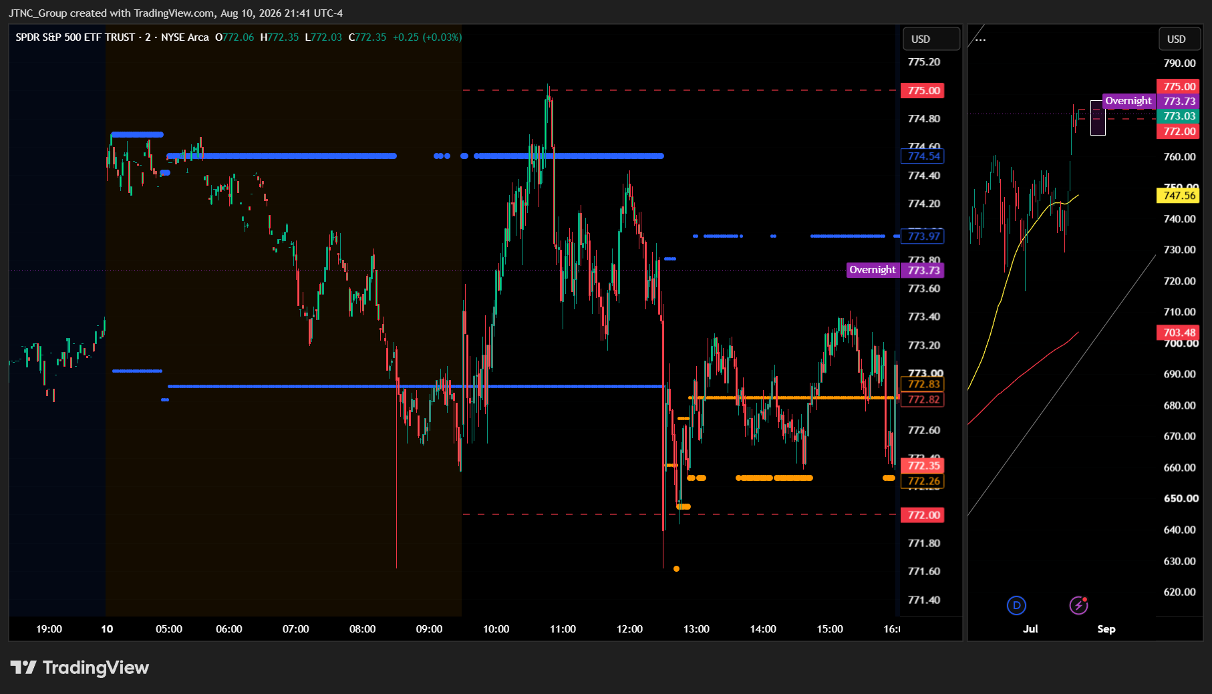The height and width of the screenshot is (694, 1212).
Task: Click the 09:00 time axis label
Action: pyautogui.click(x=430, y=629)
